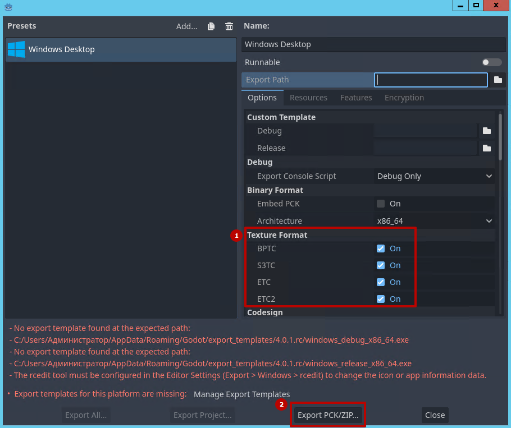Viewport: 511px width, 428px height.
Task: Toggle the Runnable switch
Action: click(x=491, y=62)
